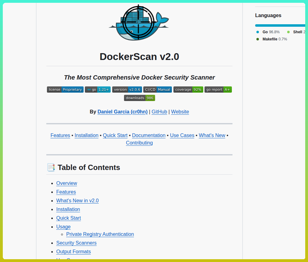The image size is (308, 262).
Task: Click the blue Go language dot
Action: pos(258,32)
